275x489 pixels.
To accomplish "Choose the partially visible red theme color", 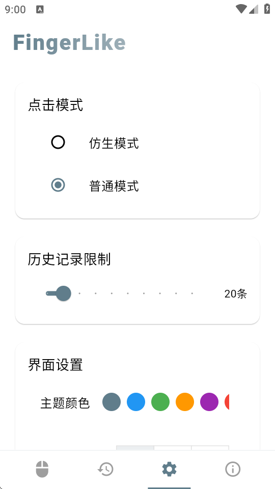I will [227, 402].
